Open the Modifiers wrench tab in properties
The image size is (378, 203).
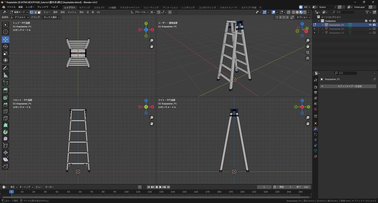point(316,128)
